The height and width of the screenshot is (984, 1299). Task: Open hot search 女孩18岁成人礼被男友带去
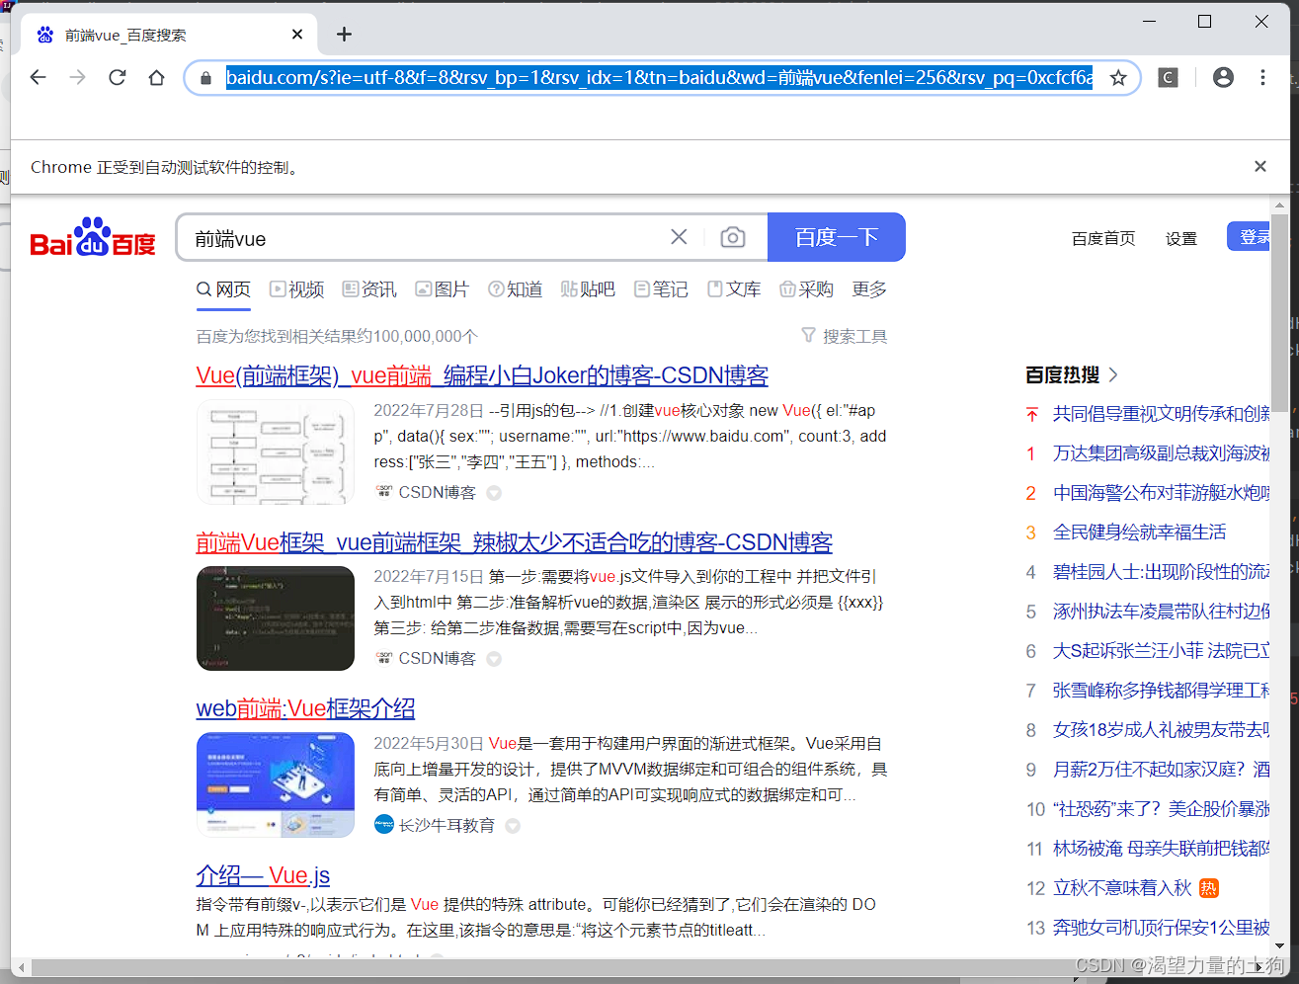1162,730
